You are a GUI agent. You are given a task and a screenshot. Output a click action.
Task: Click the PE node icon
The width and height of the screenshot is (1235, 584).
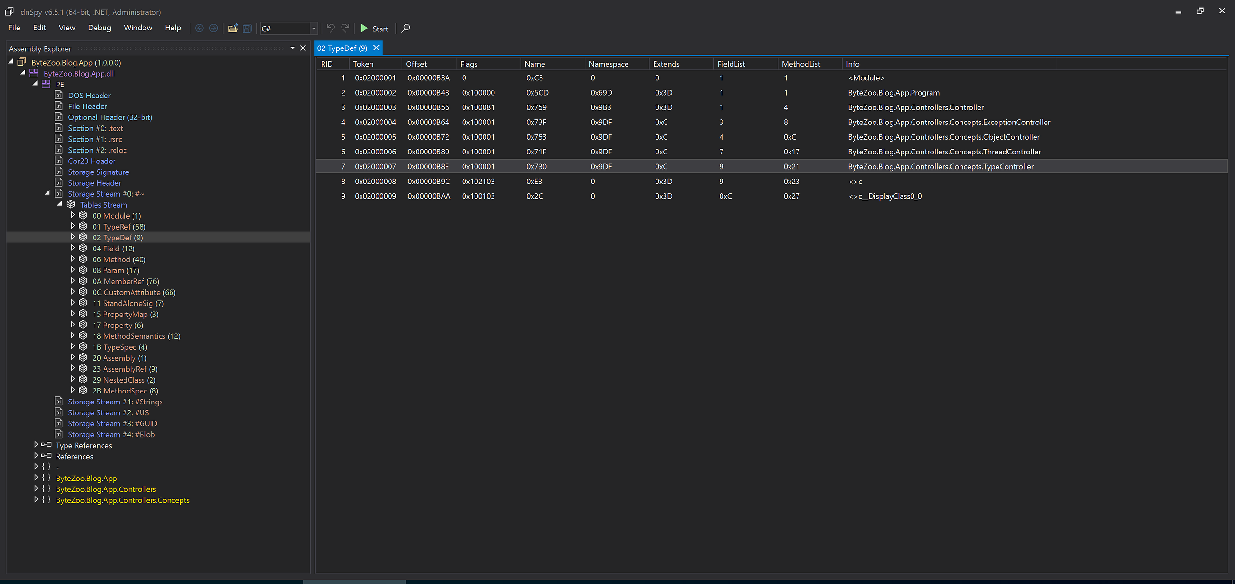(x=46, y=84)
